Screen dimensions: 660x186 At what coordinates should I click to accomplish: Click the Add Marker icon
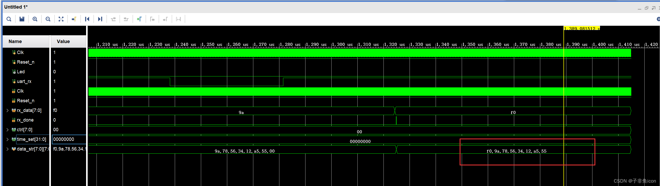coord(139,19)
